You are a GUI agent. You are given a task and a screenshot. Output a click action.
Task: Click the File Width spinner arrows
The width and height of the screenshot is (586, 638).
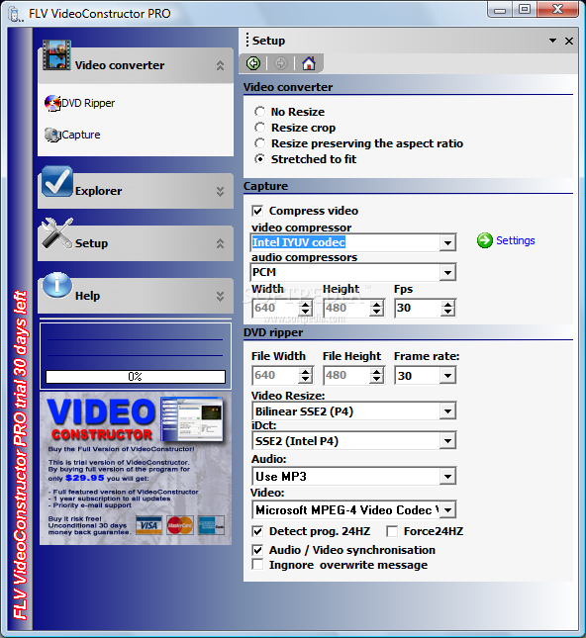pyautogui.click(x=306, y=375)
